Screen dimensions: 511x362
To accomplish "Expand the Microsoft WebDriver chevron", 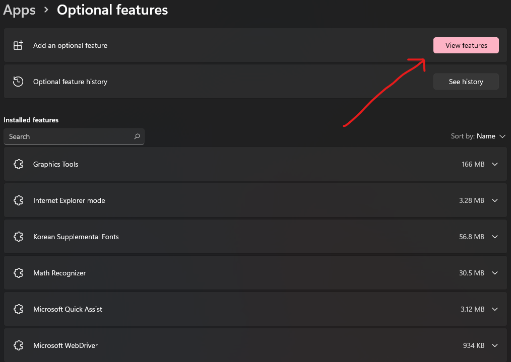I will click(495, 345).
